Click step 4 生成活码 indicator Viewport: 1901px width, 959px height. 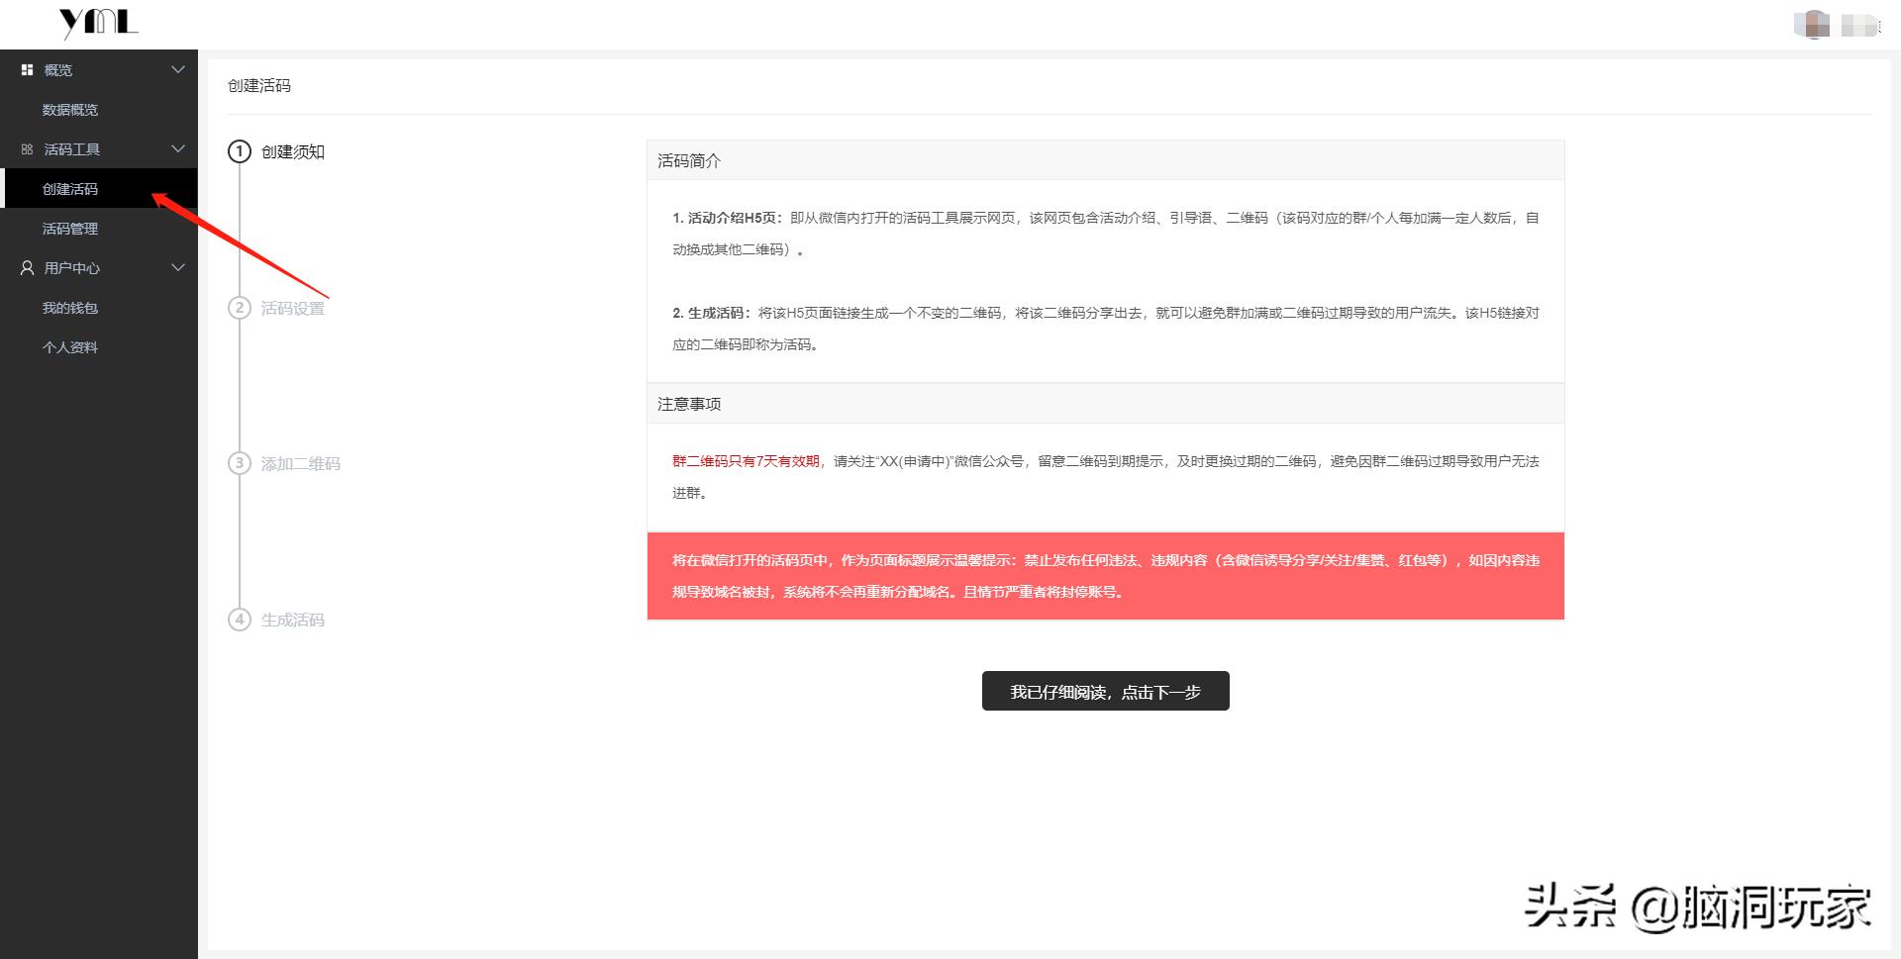[239, 620]
